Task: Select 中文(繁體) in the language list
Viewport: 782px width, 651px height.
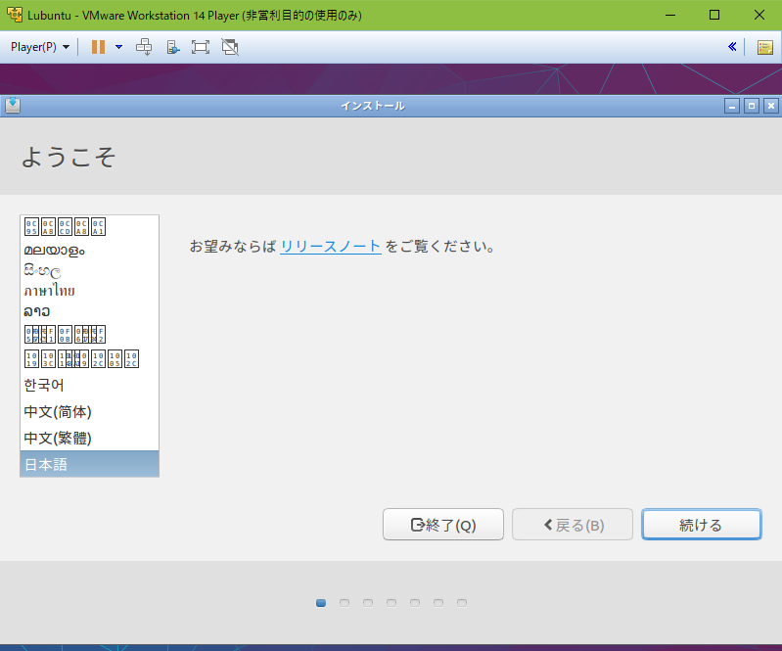Action: [x=90, y=438]
